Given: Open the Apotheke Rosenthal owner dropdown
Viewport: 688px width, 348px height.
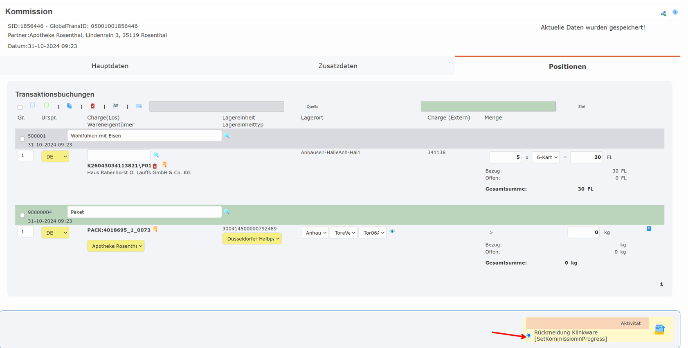Looking at the screenshot, I should click(116, 246).
